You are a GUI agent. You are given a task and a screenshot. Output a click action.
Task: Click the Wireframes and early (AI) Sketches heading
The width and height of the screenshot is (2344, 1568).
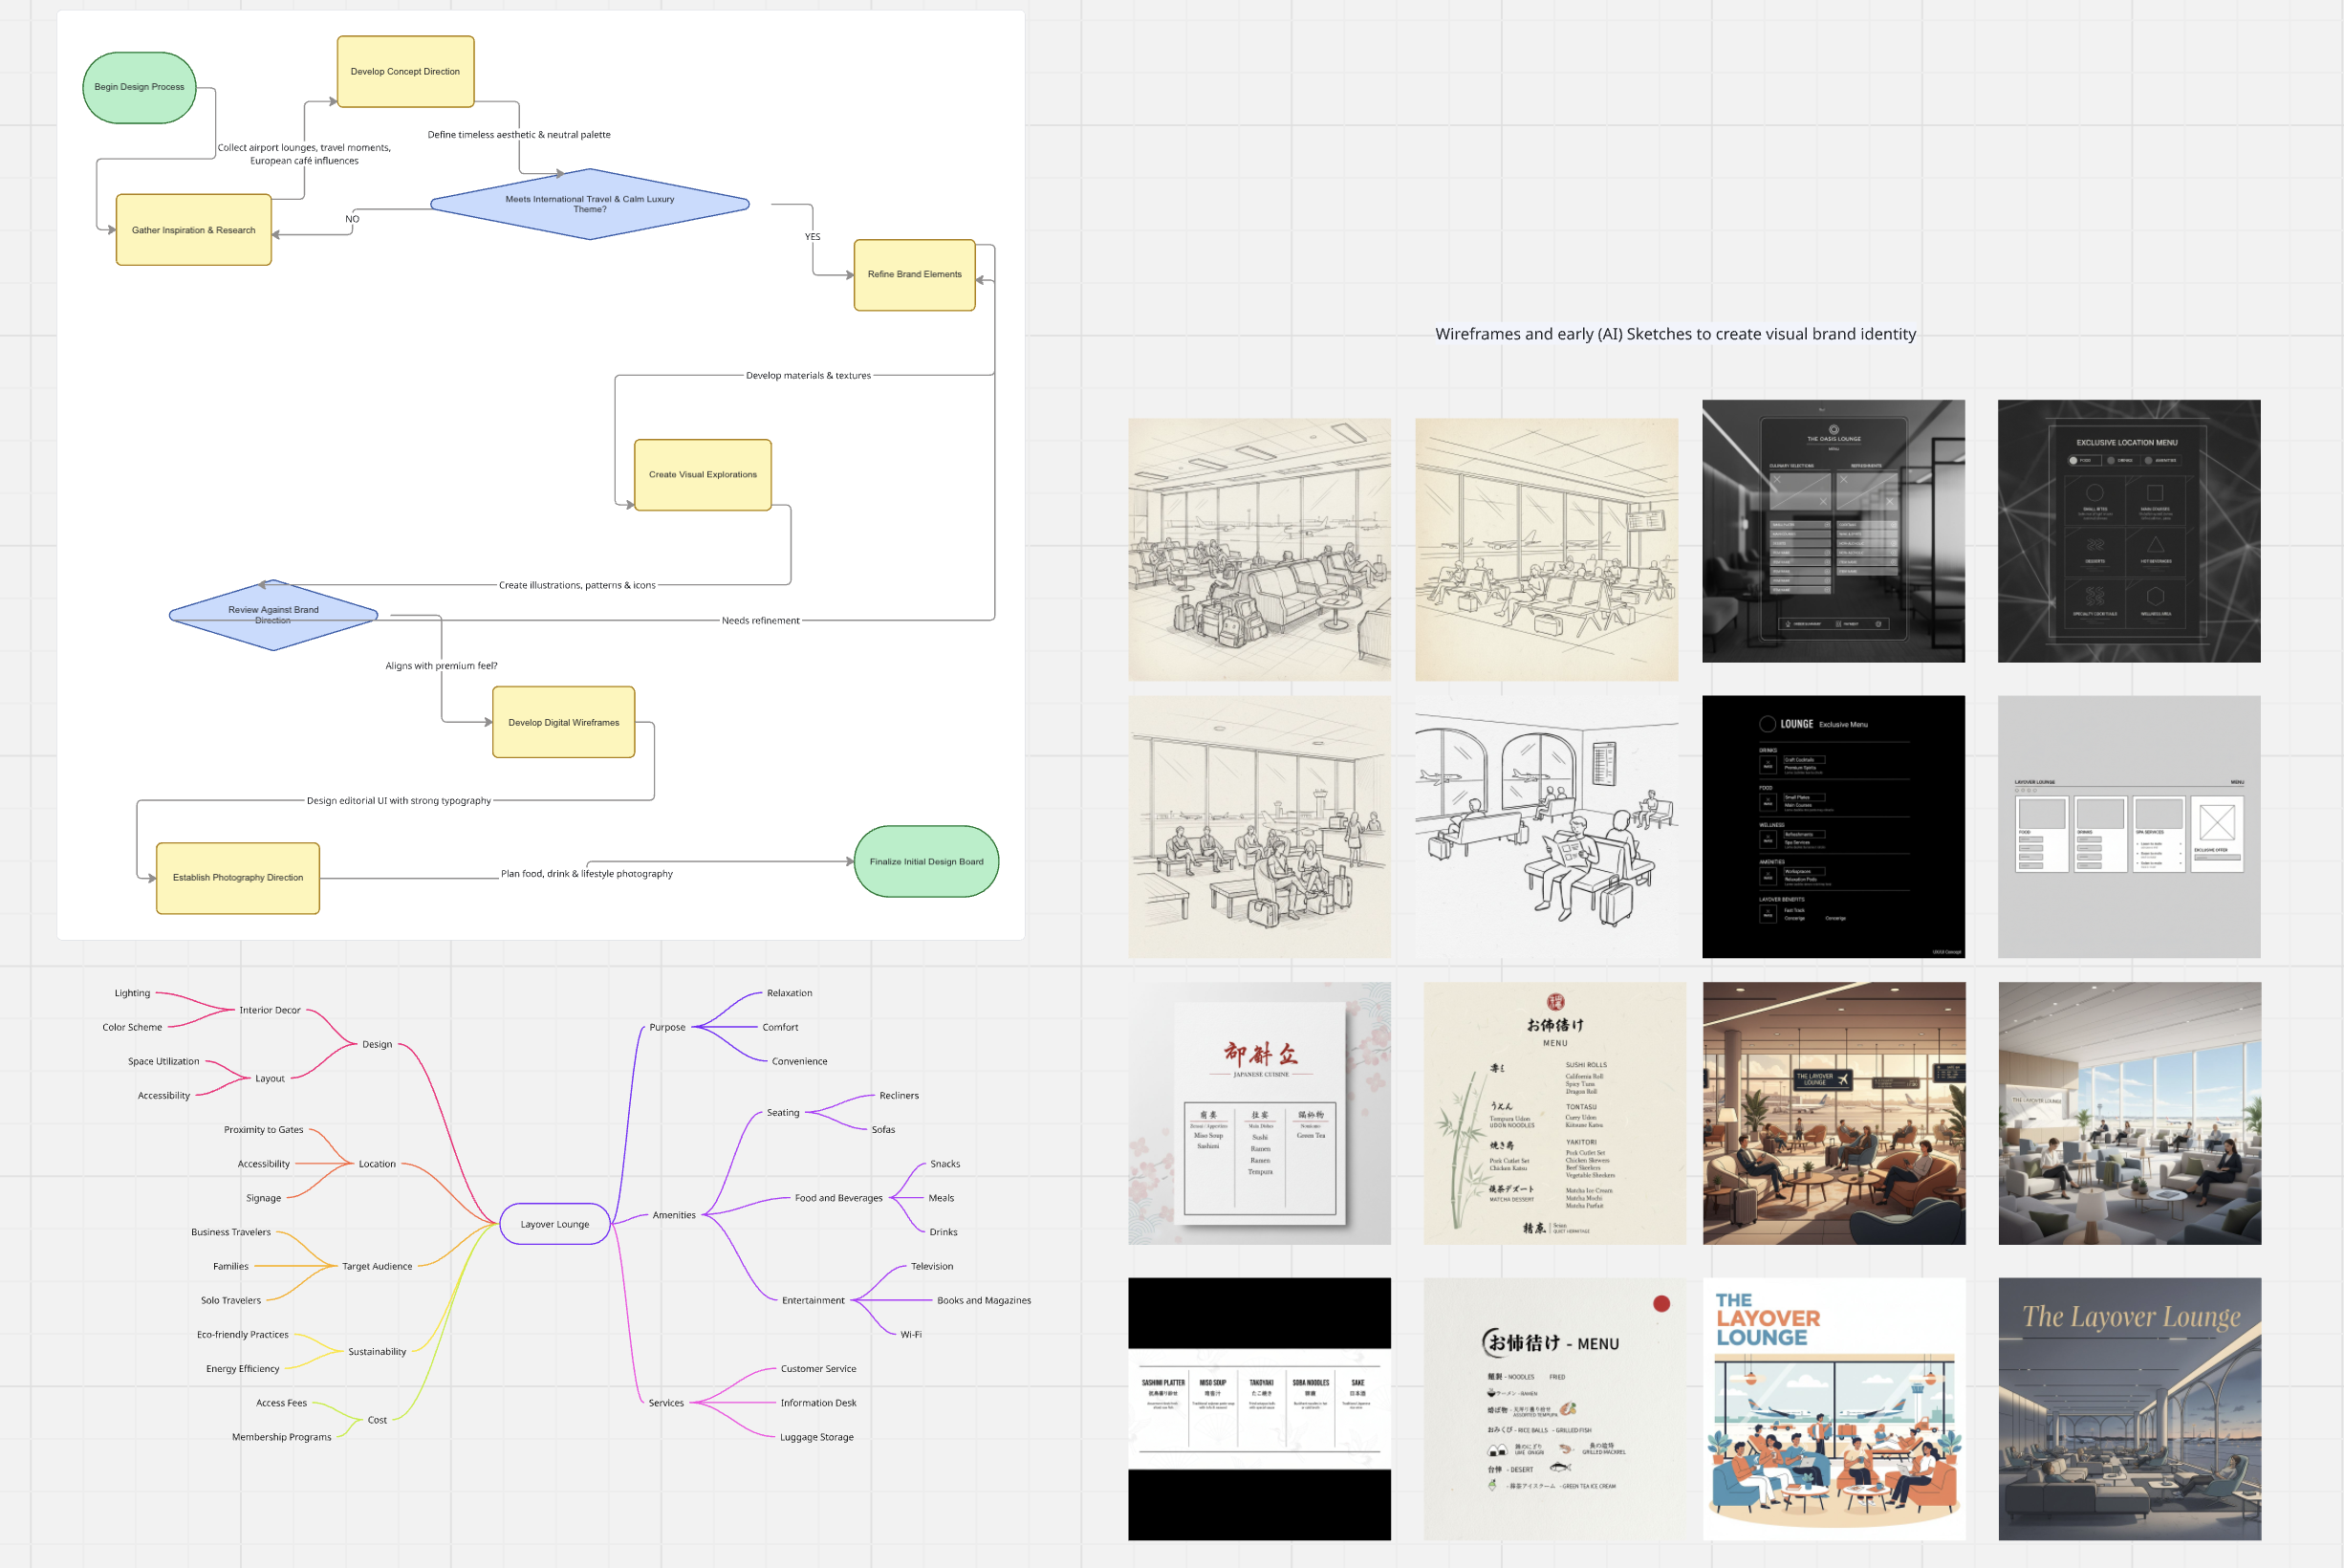pos(1675,334)
